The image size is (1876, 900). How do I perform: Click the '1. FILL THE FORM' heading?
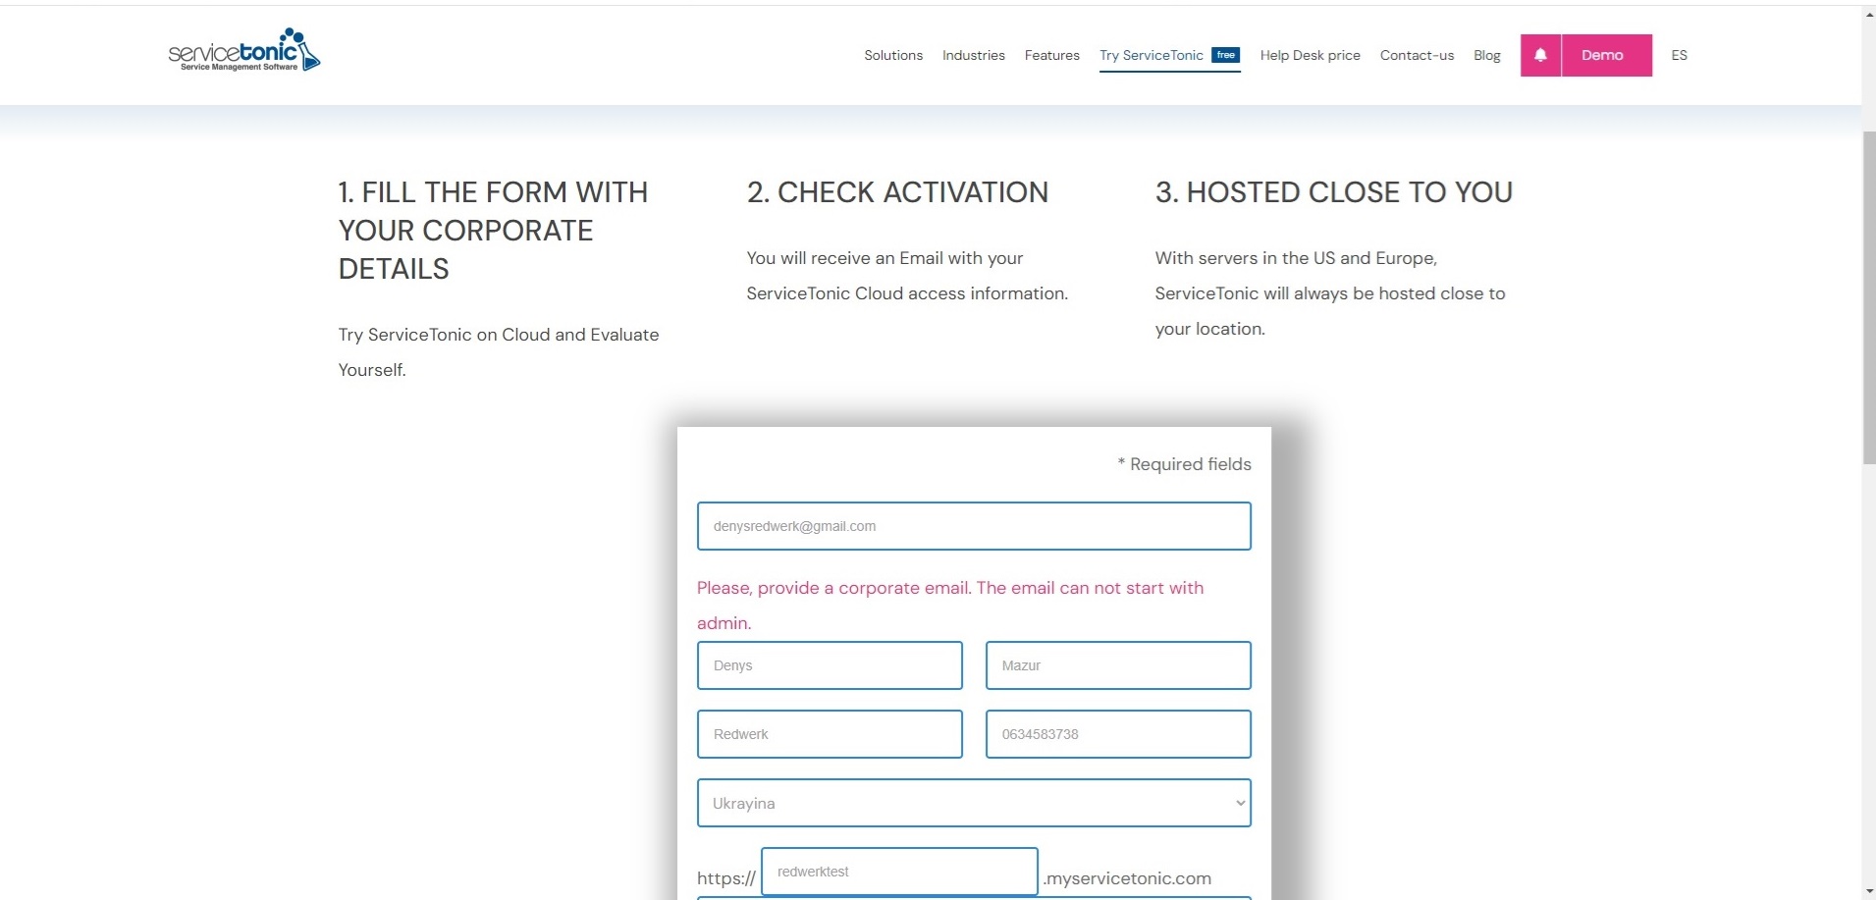493,231
